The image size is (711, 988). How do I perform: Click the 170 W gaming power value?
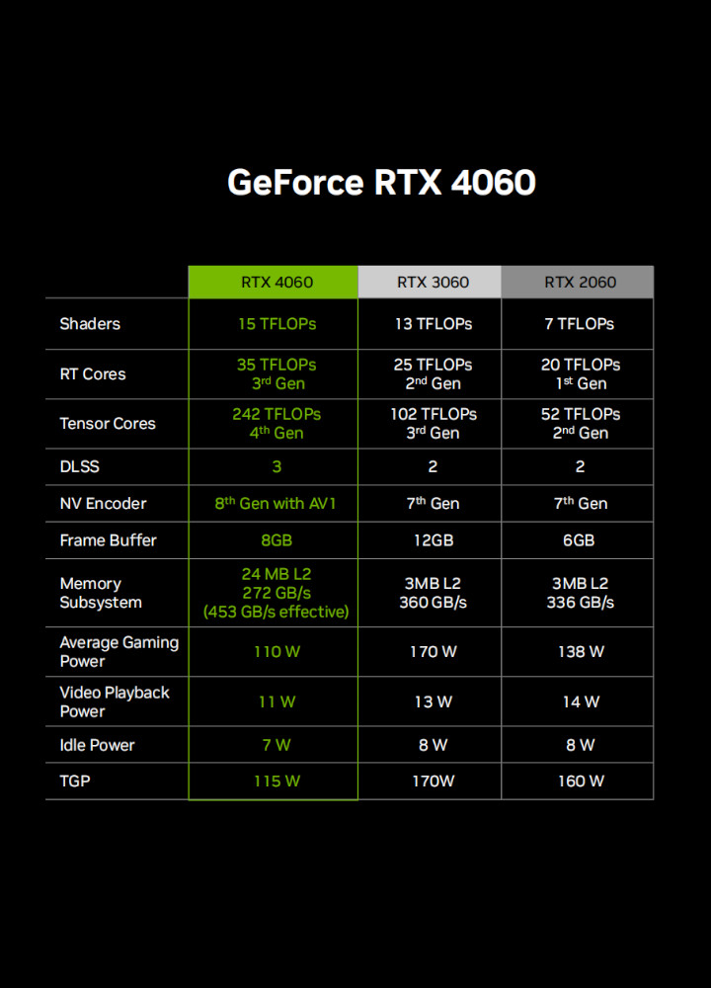tap(434, 652)
